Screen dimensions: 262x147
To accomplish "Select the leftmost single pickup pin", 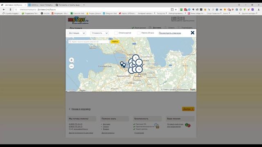I will [x=122, y=64].
